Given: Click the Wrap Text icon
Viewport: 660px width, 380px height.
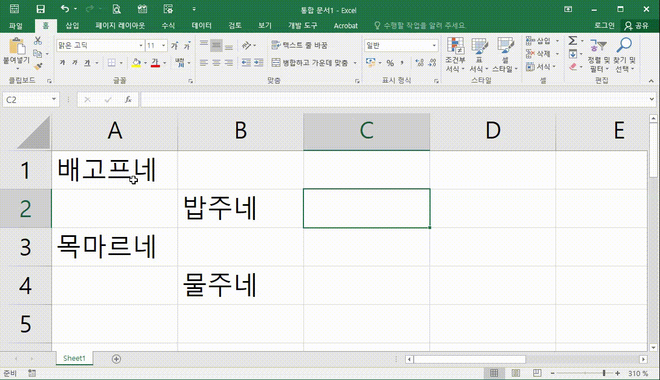Looking at the screenshot, I should [x=276, y=45].
